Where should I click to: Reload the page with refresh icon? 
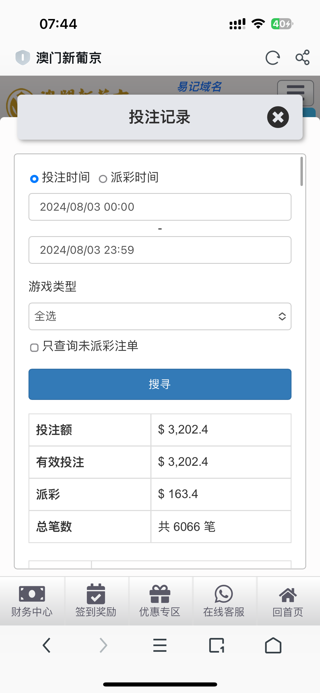pos(273,58)
